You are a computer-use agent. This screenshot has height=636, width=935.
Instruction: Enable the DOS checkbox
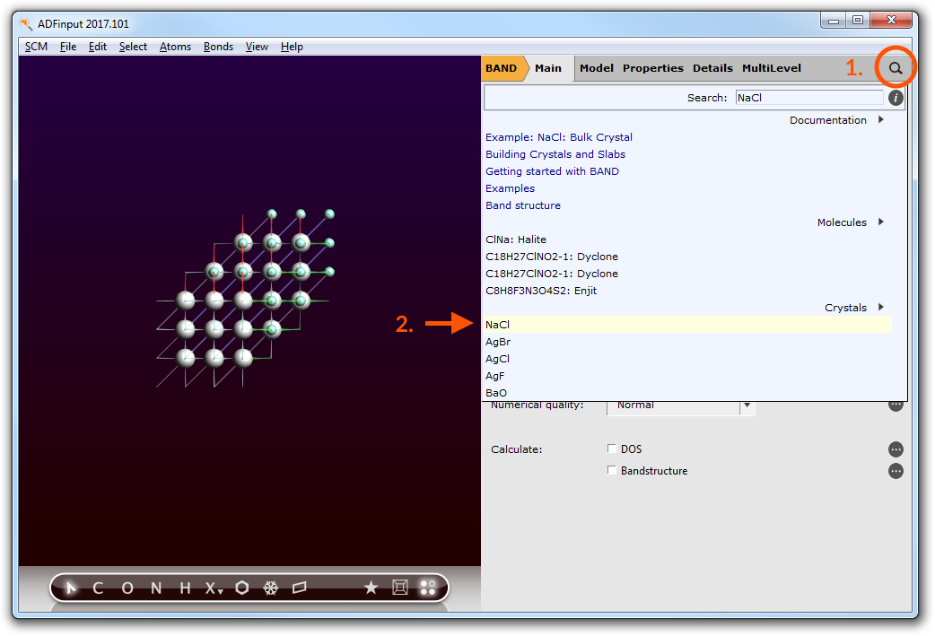pos(612,449)
